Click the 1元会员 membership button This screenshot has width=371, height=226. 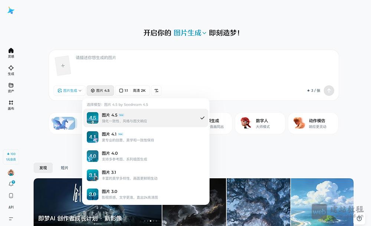11,157
